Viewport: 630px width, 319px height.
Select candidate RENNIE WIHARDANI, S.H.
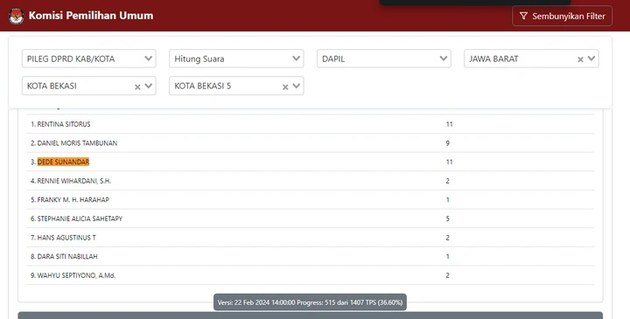(310, 181)
